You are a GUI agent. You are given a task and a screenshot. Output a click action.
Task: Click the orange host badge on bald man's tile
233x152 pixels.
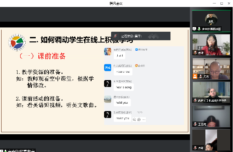195,77
